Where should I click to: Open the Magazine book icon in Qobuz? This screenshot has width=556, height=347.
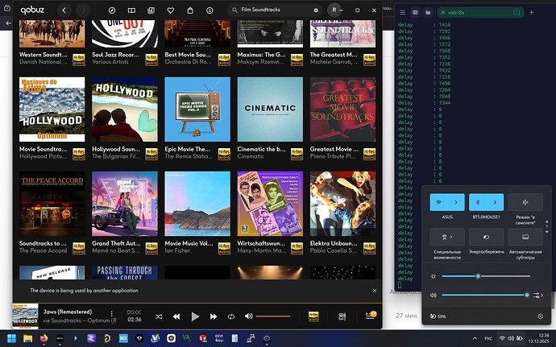(x=131, y=10)
